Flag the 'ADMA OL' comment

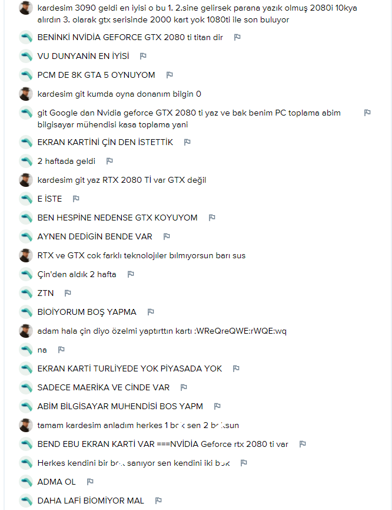coord(90,481)
